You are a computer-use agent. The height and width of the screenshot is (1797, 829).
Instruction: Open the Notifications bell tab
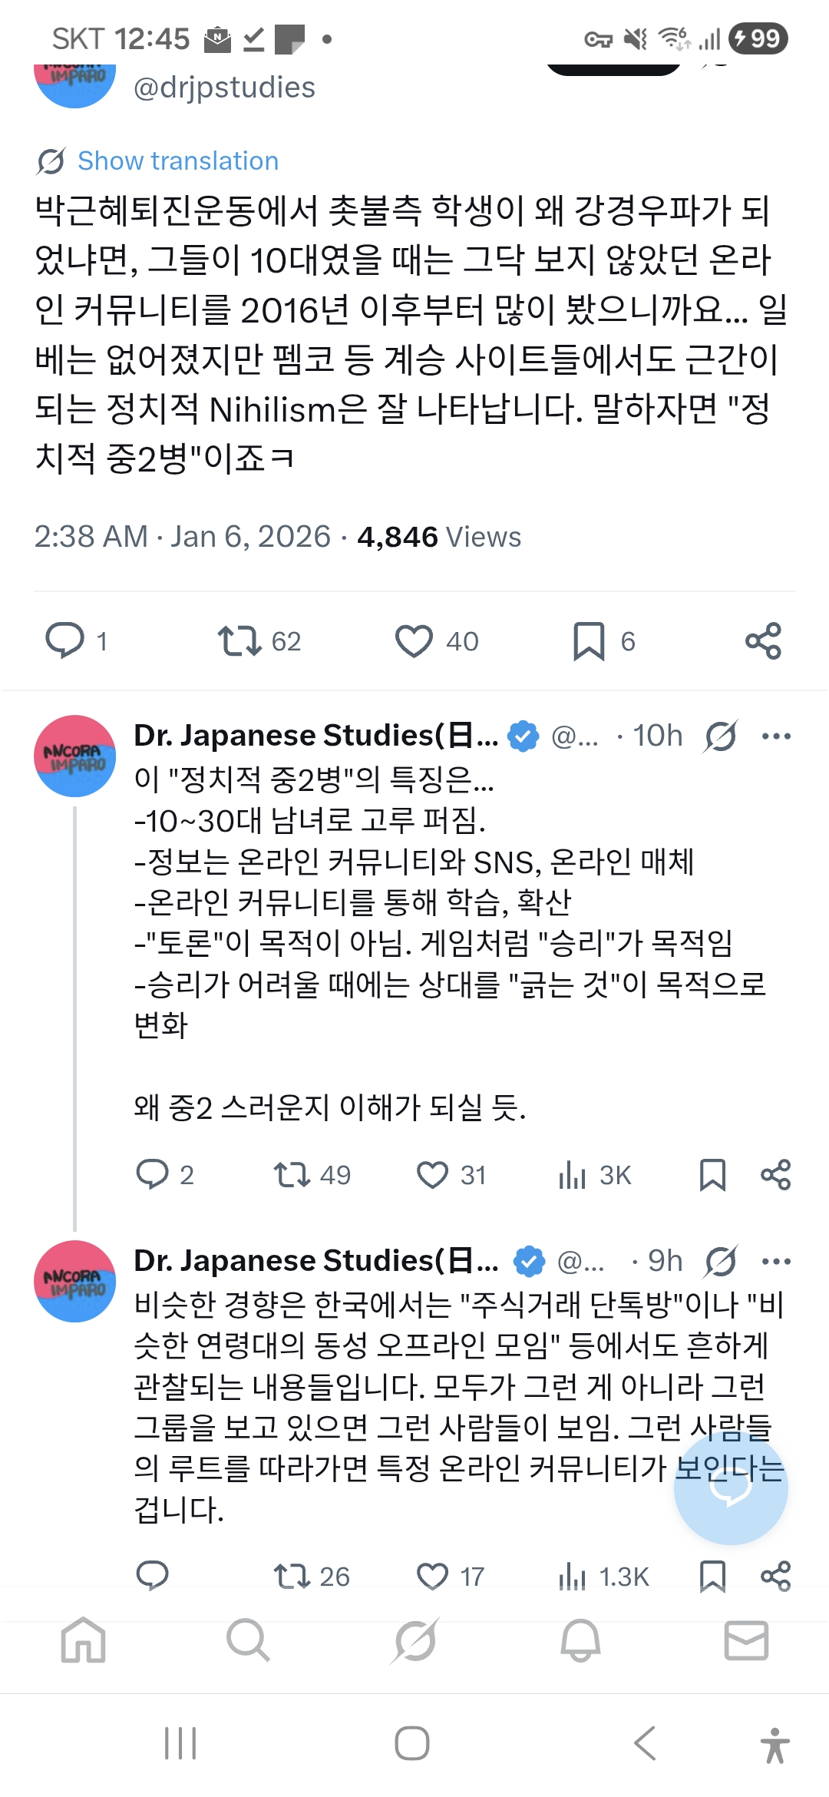580,1640
